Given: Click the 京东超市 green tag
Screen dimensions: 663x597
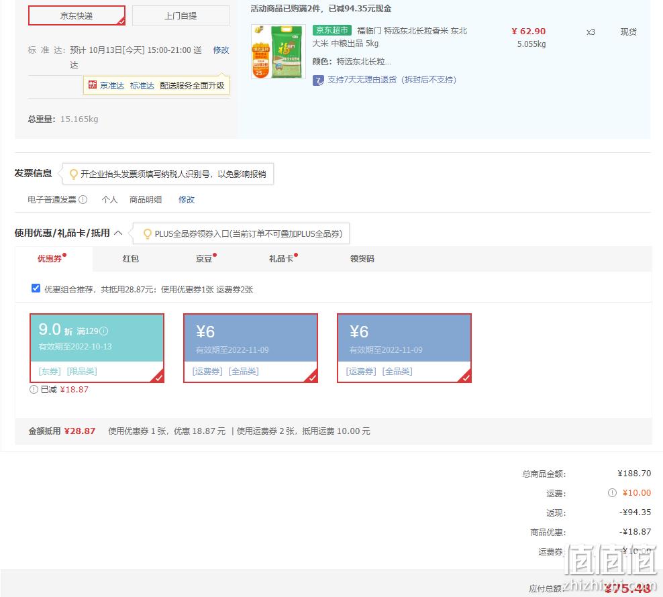Looking at the screenshot, I should pyautogui.click(x=332, y=30).
